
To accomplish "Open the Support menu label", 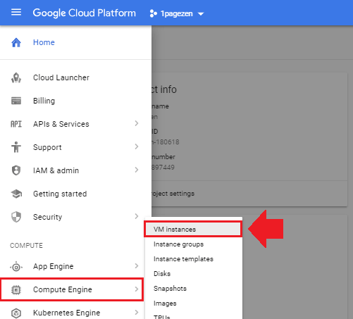I will [47, 147].
